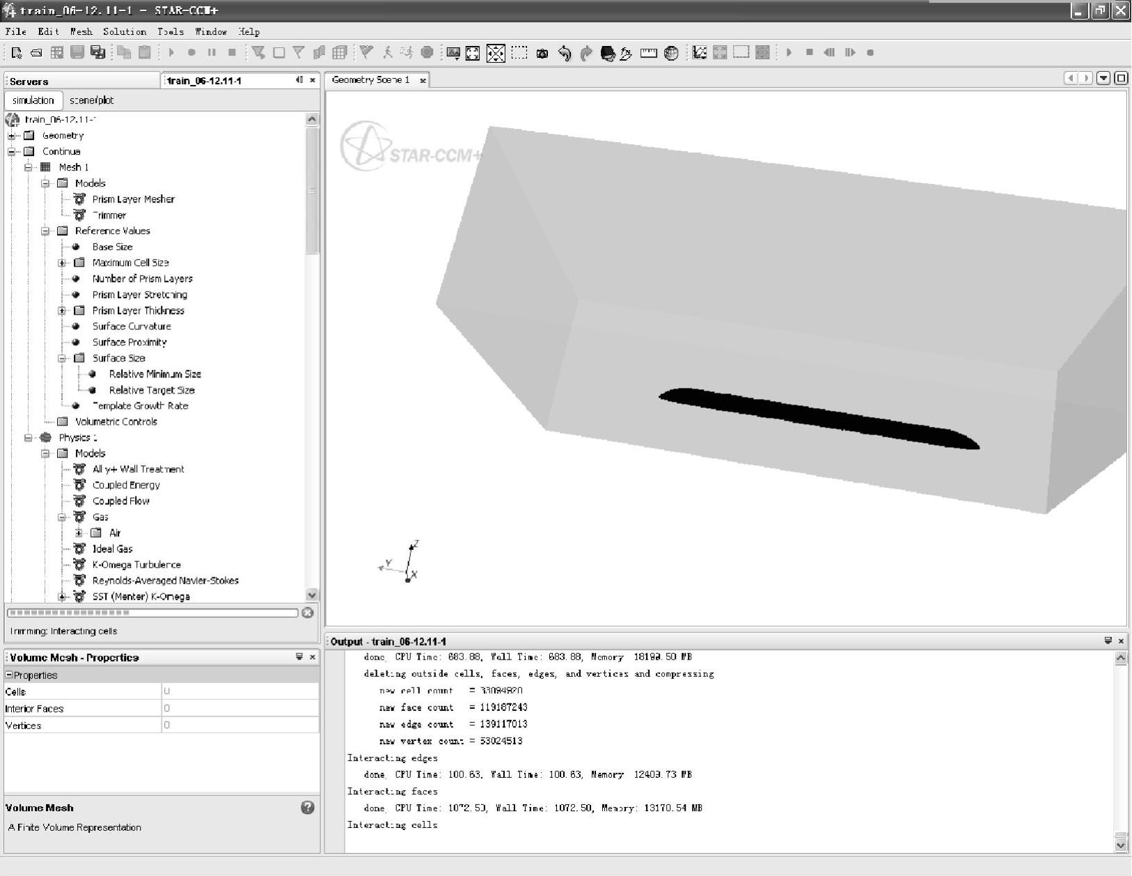The image size is (1132, 876).
Task: Select Relative Target Size item
Action: pyautogui.click(x=152, y=391)
